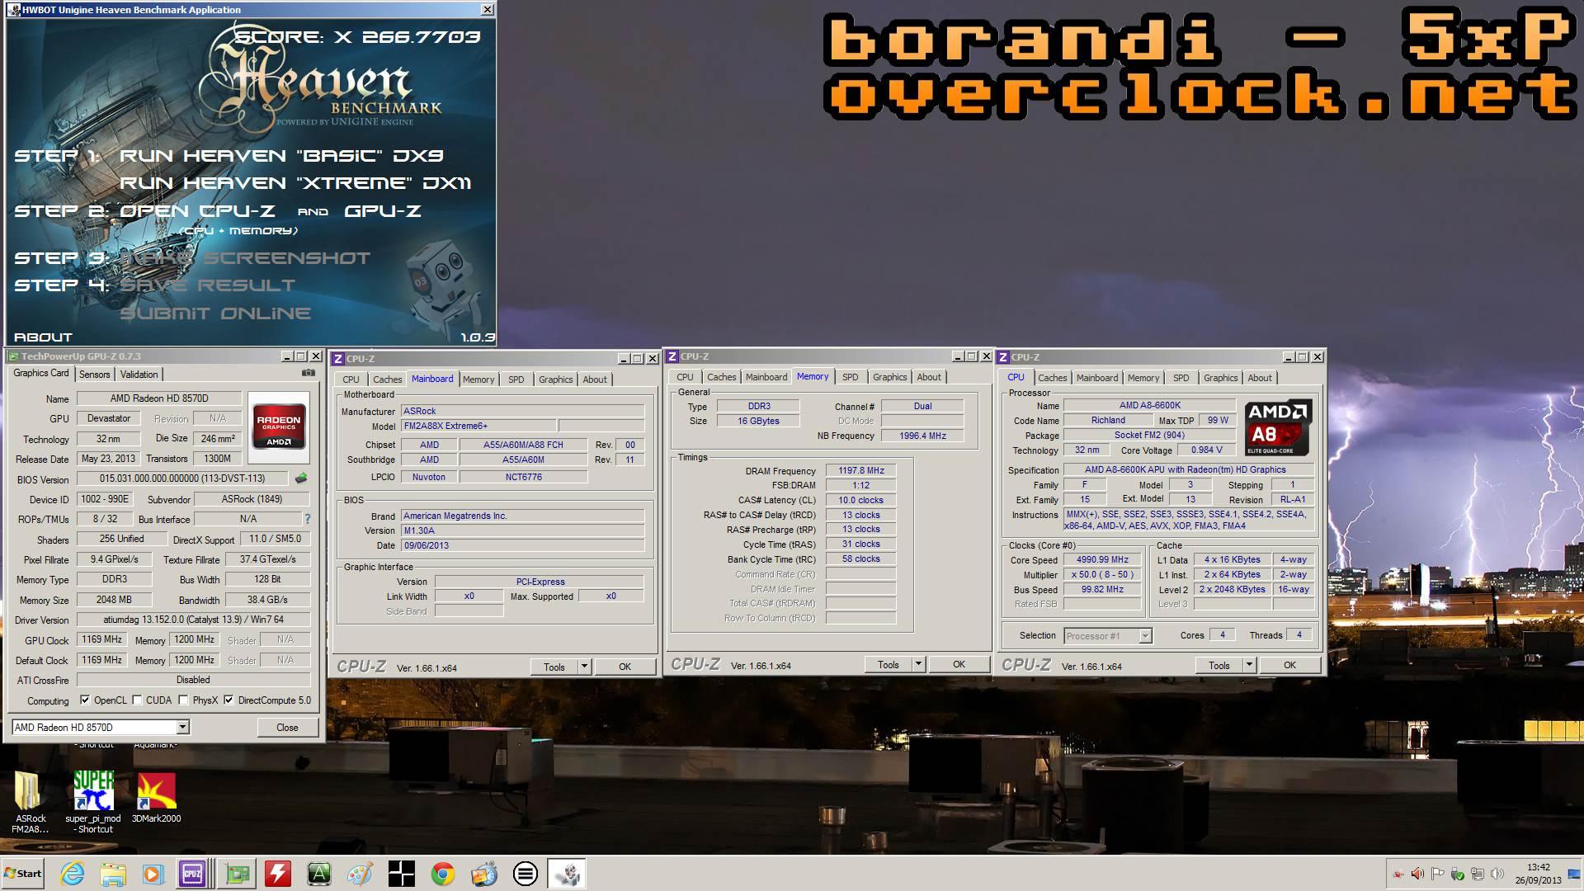Click Close button in GPU-Z
The image size is (1584, 891).
[287, 727]
